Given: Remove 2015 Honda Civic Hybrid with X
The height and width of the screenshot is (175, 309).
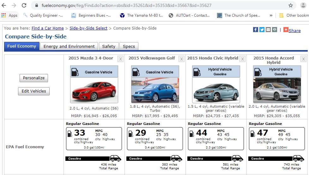Looking at the screenshot, I should click(x=242, y=59).
